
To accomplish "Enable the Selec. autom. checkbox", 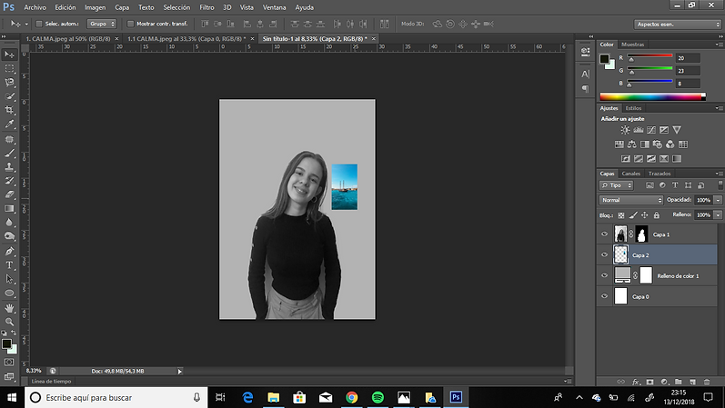I will (x=39, y=24).
